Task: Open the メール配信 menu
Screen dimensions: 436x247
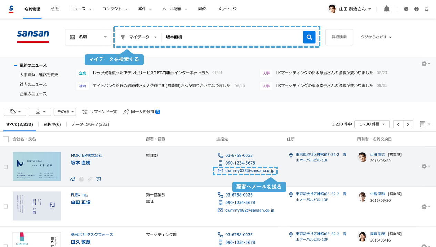Action: click(175, 9)
